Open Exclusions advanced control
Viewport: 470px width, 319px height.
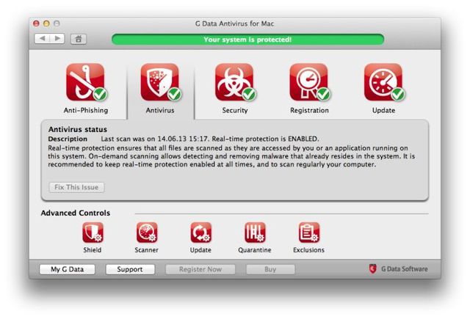[x=309, y=232]
